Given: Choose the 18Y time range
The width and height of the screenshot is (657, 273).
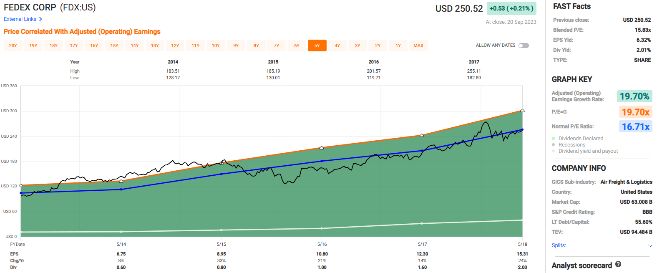Looking at the screenshot, I should [54, 45].
